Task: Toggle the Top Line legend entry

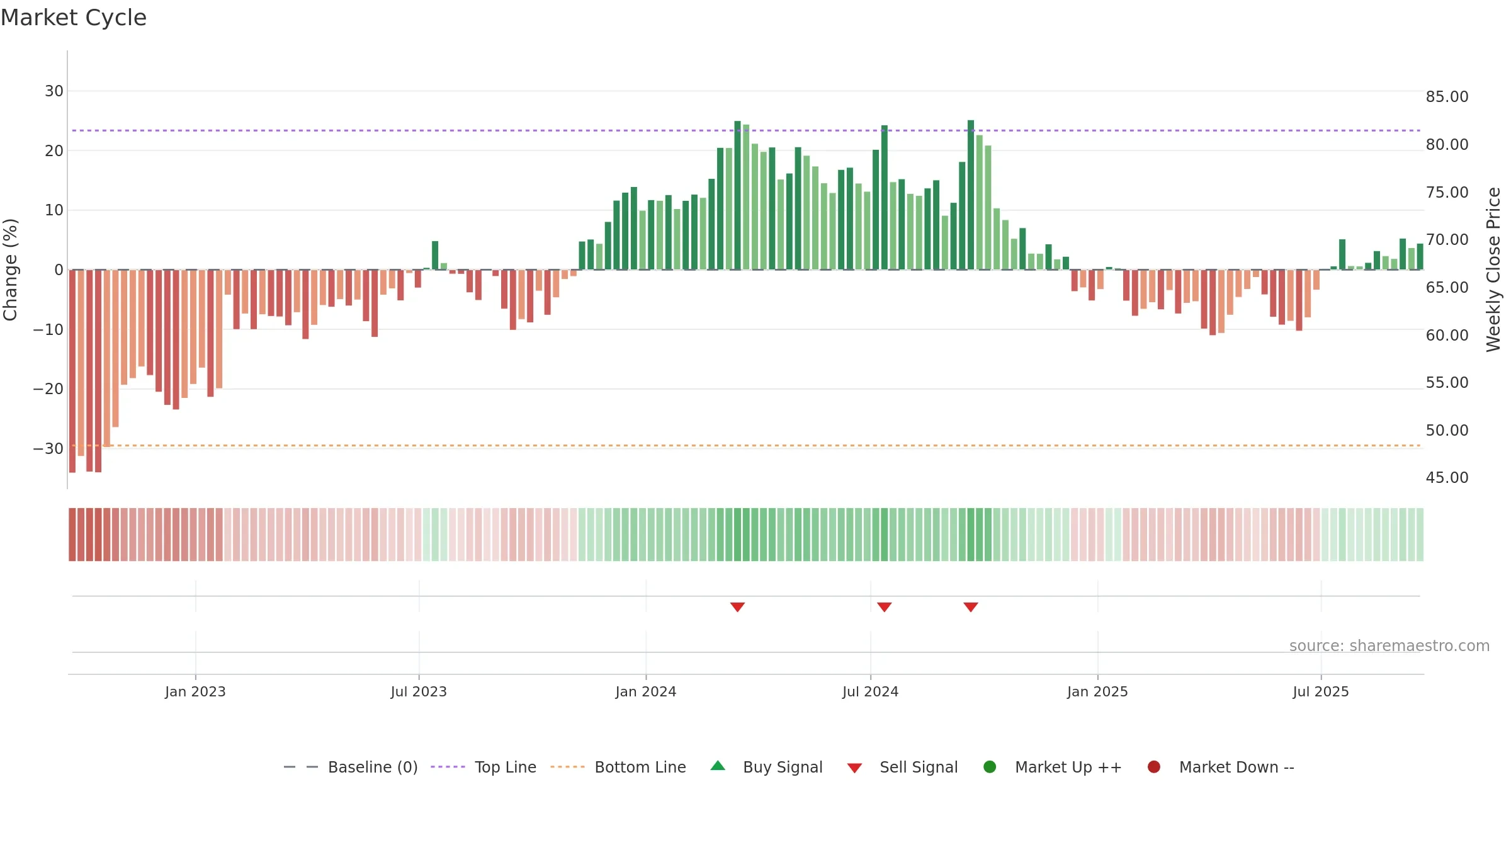Action: 484,767
